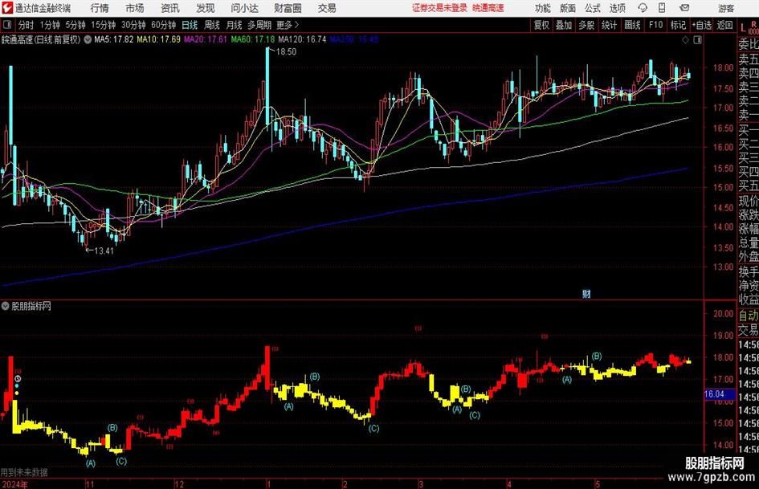
Task: Click the 叠加 overlay button
Action: (564, 25)
